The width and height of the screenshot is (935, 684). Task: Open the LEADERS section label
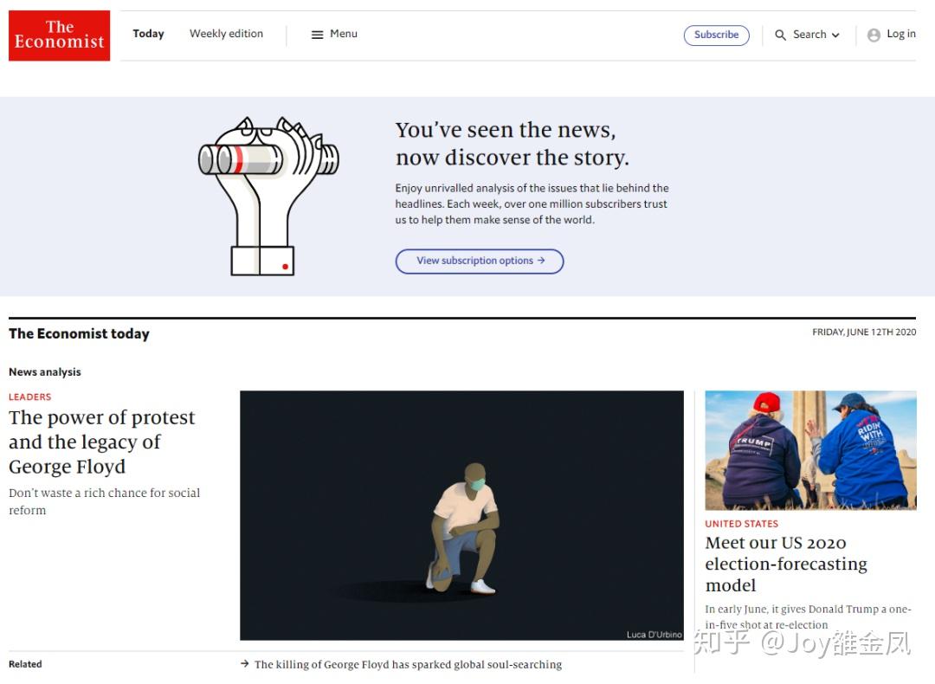tap(29, 397)
